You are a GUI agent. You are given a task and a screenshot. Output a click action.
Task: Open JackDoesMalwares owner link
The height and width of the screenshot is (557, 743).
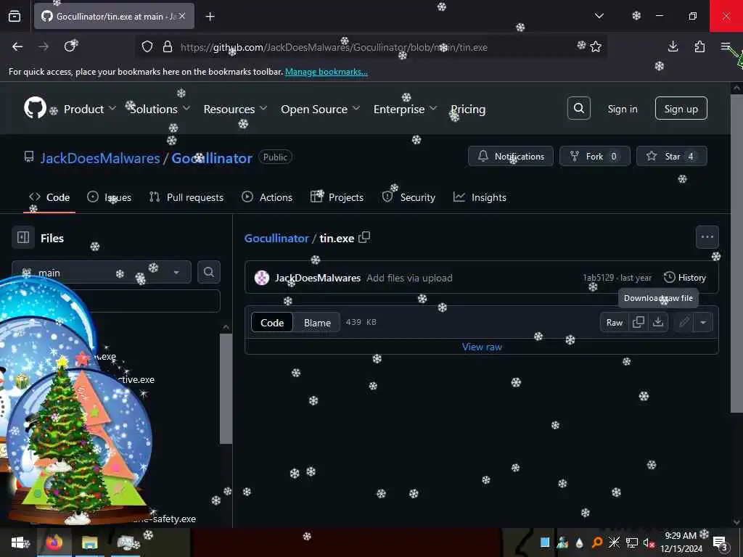point(100,157)
